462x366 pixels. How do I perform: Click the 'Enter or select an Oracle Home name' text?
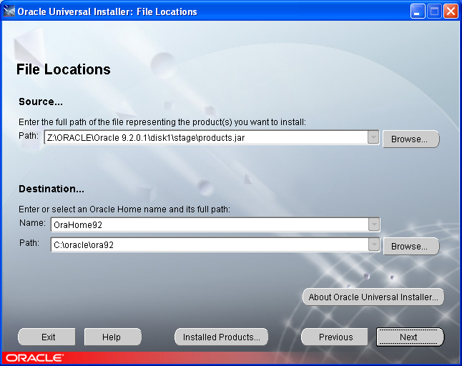[x=124, y=209]
